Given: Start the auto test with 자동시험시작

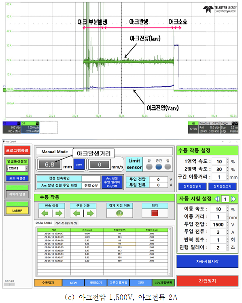Looking at the screenshot, I should (207, 261).
